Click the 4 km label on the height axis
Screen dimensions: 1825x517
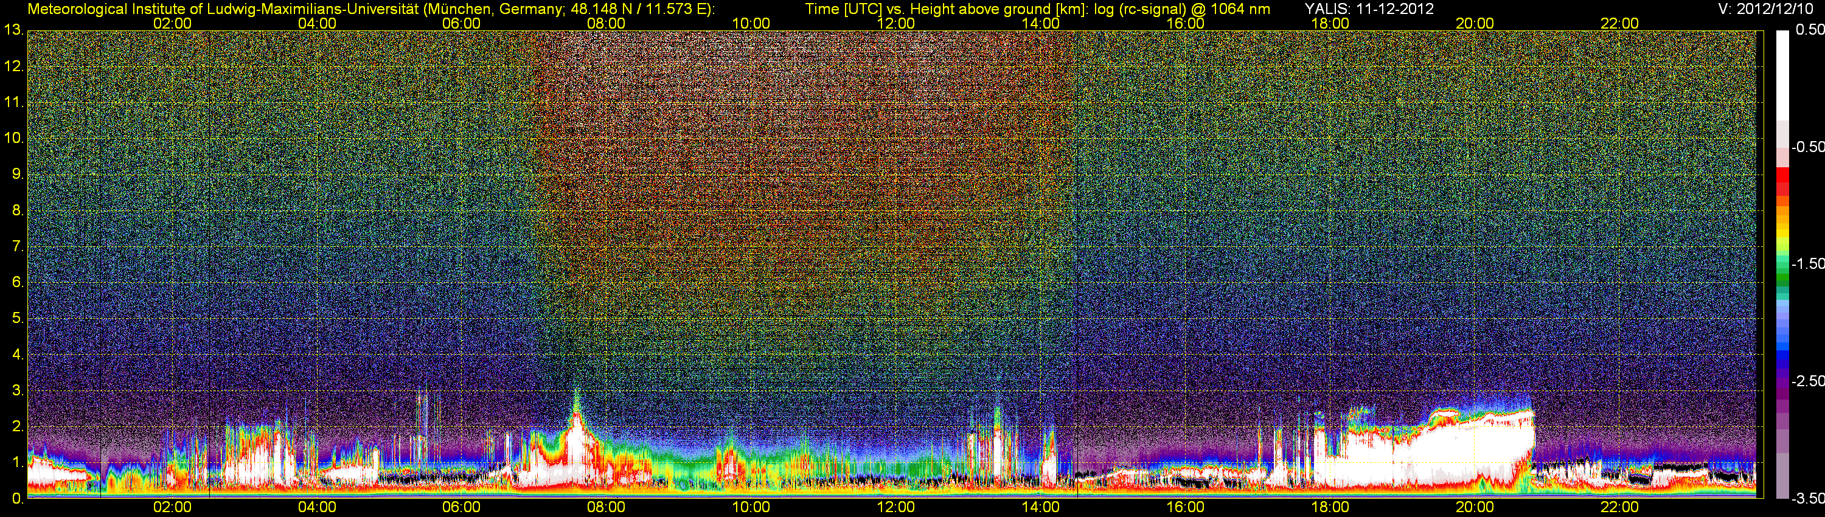coord(17,354)
